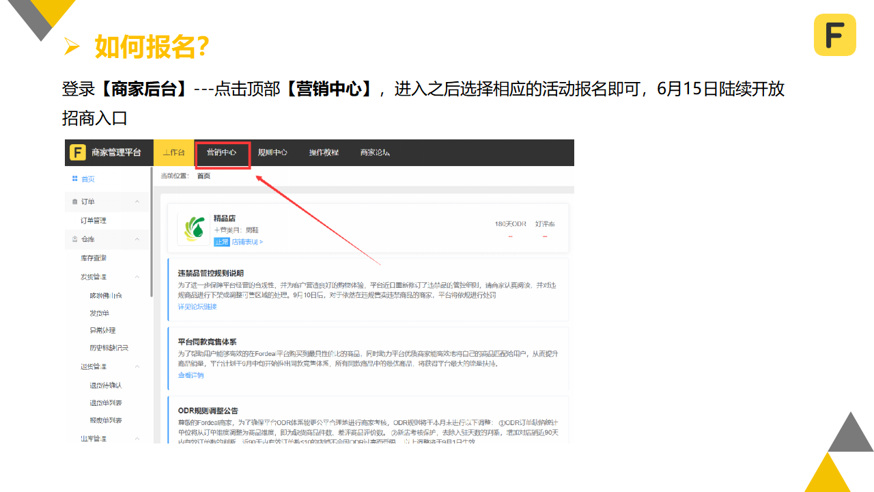
Task: Click the ODR规则调整公告 heading
Action: (x=208, y=411)
